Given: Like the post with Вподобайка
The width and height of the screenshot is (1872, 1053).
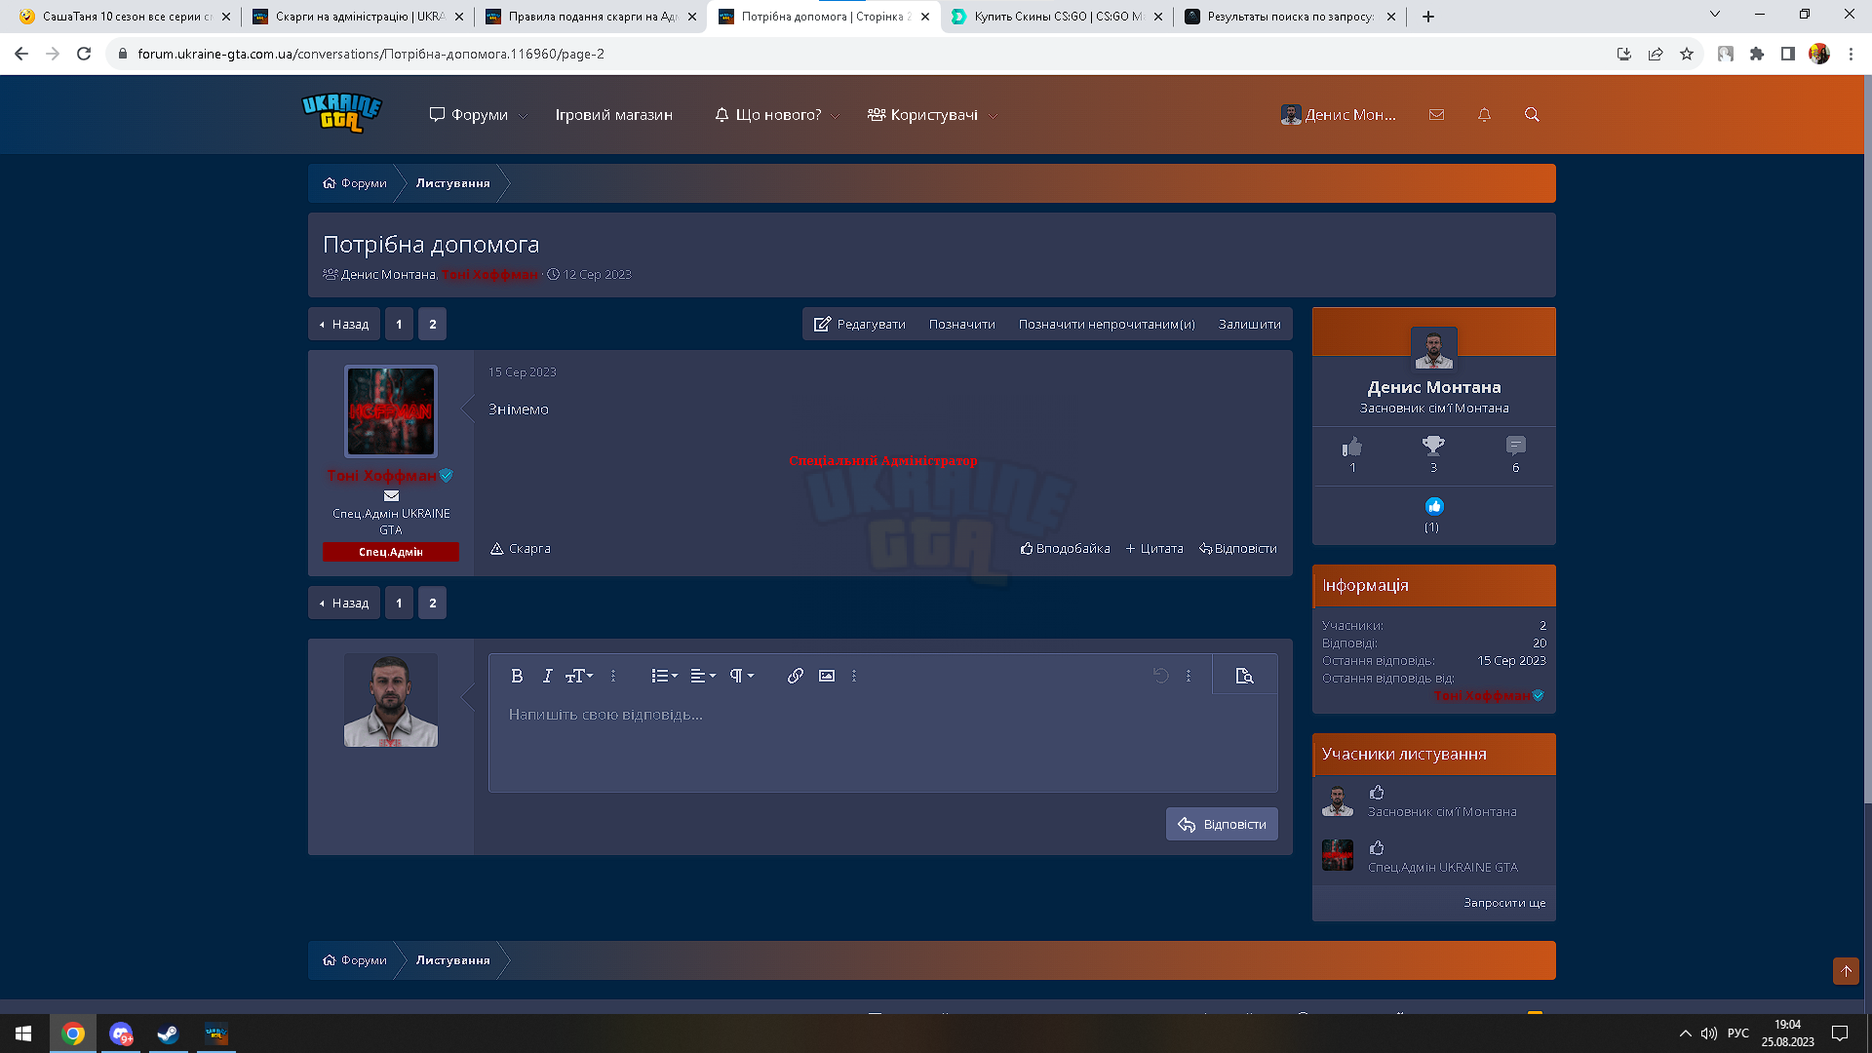Looking at the screenshot, I should (1066, 549).
